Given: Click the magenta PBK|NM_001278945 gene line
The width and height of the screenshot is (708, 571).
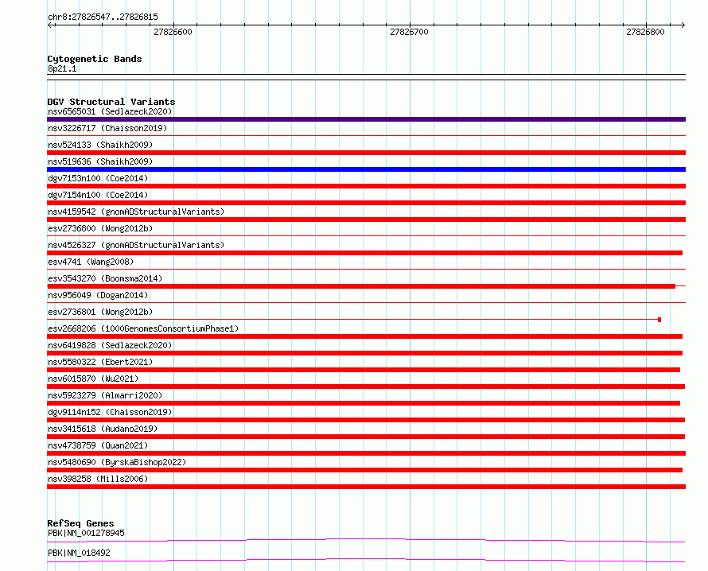Looking at the screenshot, I should (x=366, y=540).
